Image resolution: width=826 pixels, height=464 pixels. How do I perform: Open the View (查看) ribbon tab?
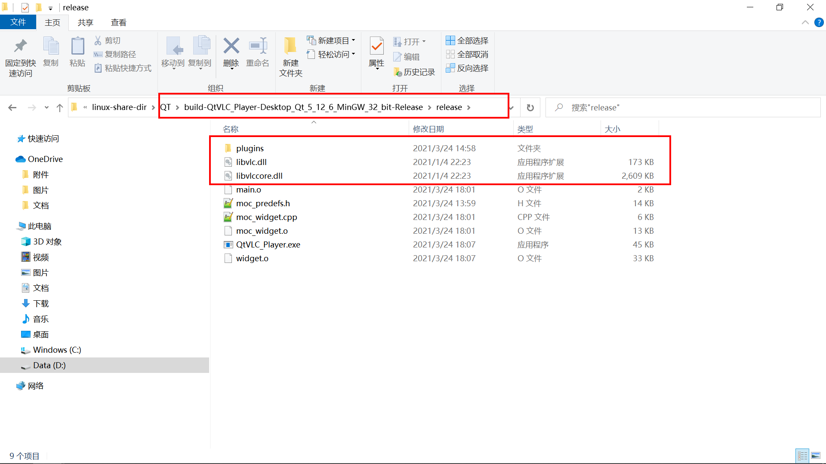pyautogui.click(x=118, y=22)
